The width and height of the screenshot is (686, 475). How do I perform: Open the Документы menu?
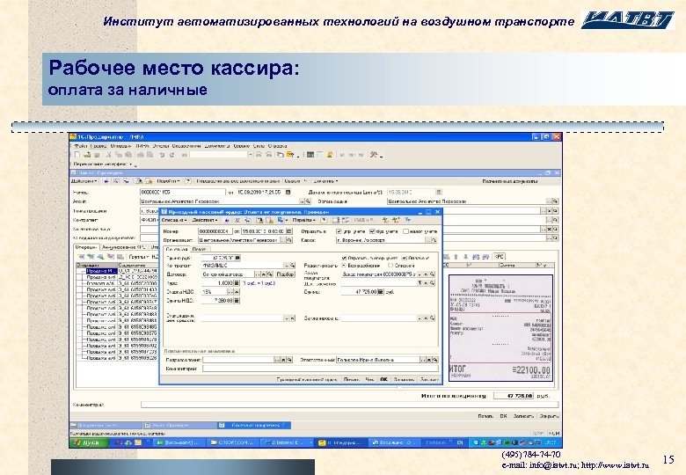tap(217, 146)
